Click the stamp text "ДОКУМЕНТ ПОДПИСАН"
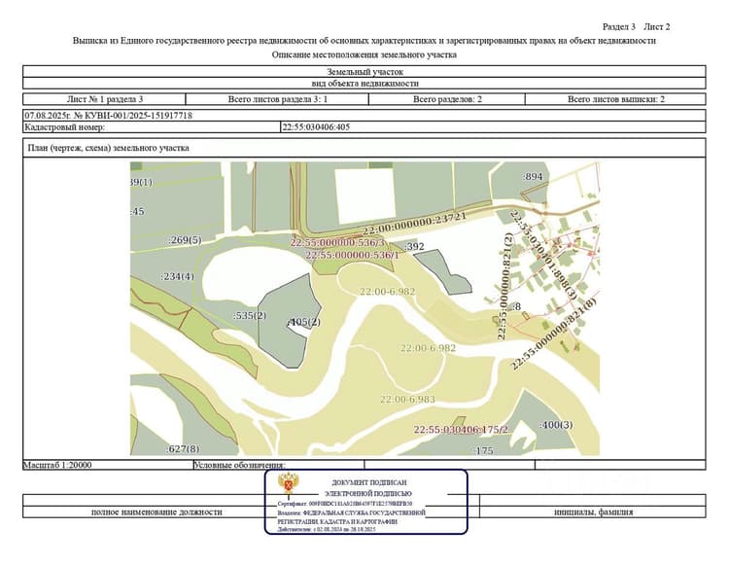Image resolution: width=729 pixels, height=564 pixels. pos(368,482)
